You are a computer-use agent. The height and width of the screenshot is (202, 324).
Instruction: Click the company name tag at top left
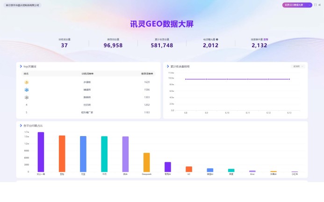(x=22, y=5)
